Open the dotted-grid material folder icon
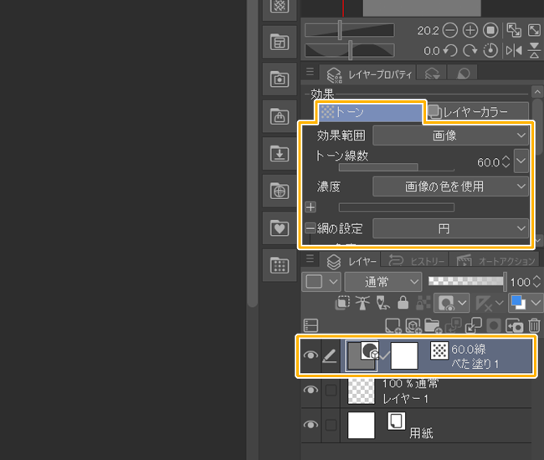The height and width of the screenshot is (460, 544). [280, 265]
